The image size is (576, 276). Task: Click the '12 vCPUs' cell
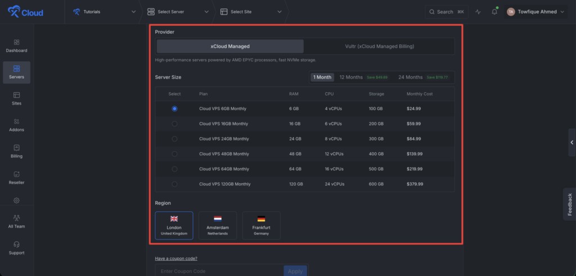click(334, 154)
